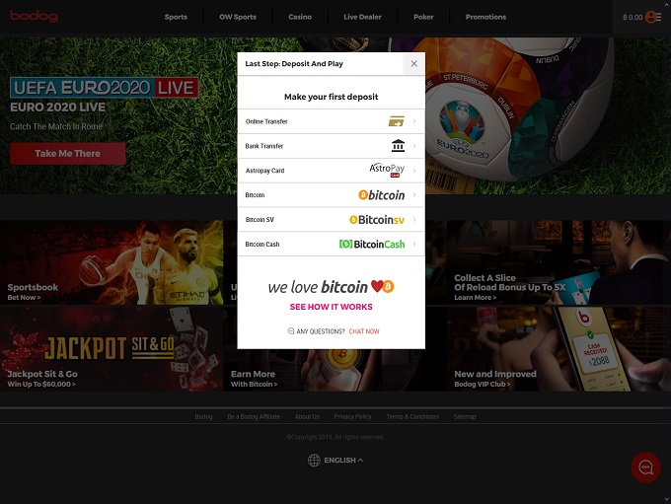The width and height of the screenshot is (671, 504).
Task: Open the Promotions menu item
Action: pos(485,17)
